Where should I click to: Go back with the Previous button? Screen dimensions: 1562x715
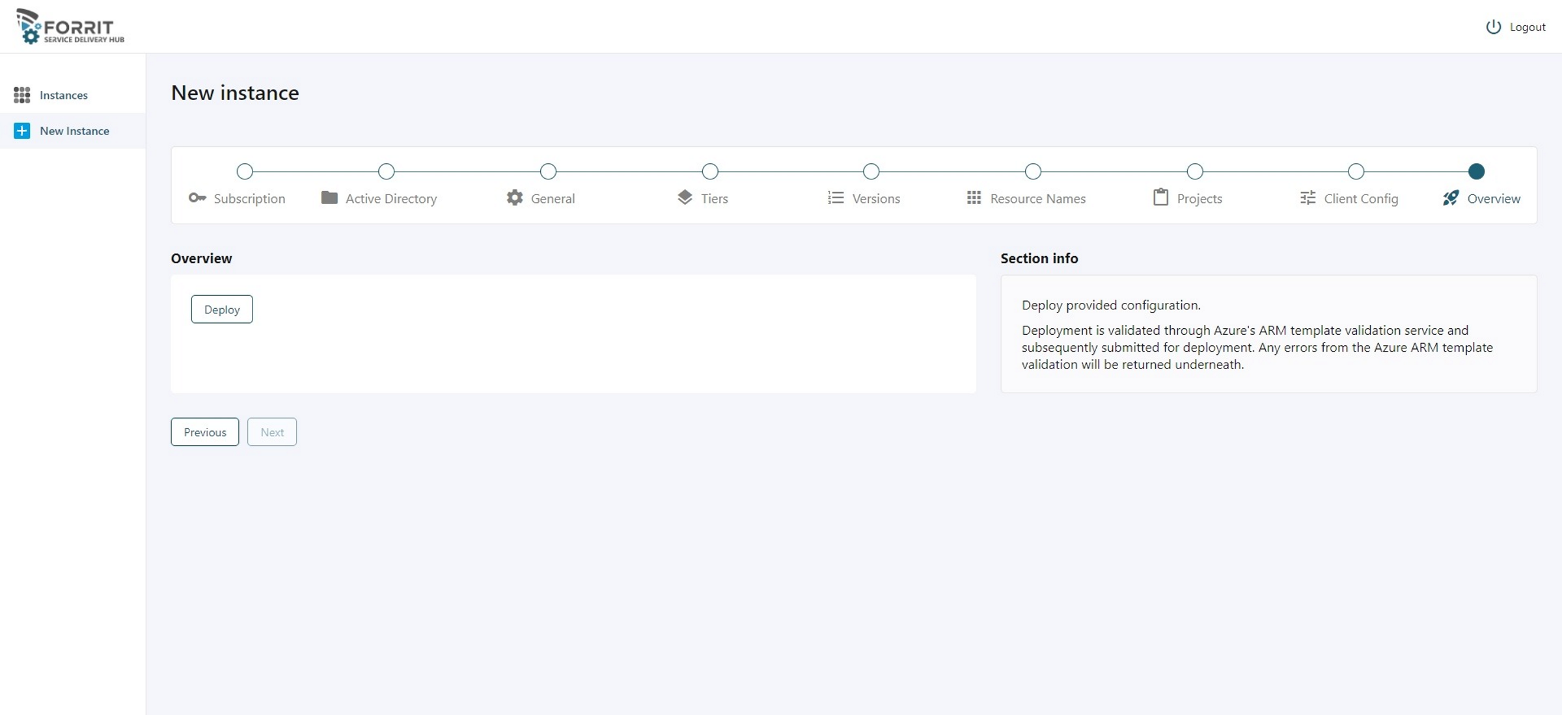tap(205, 432)
